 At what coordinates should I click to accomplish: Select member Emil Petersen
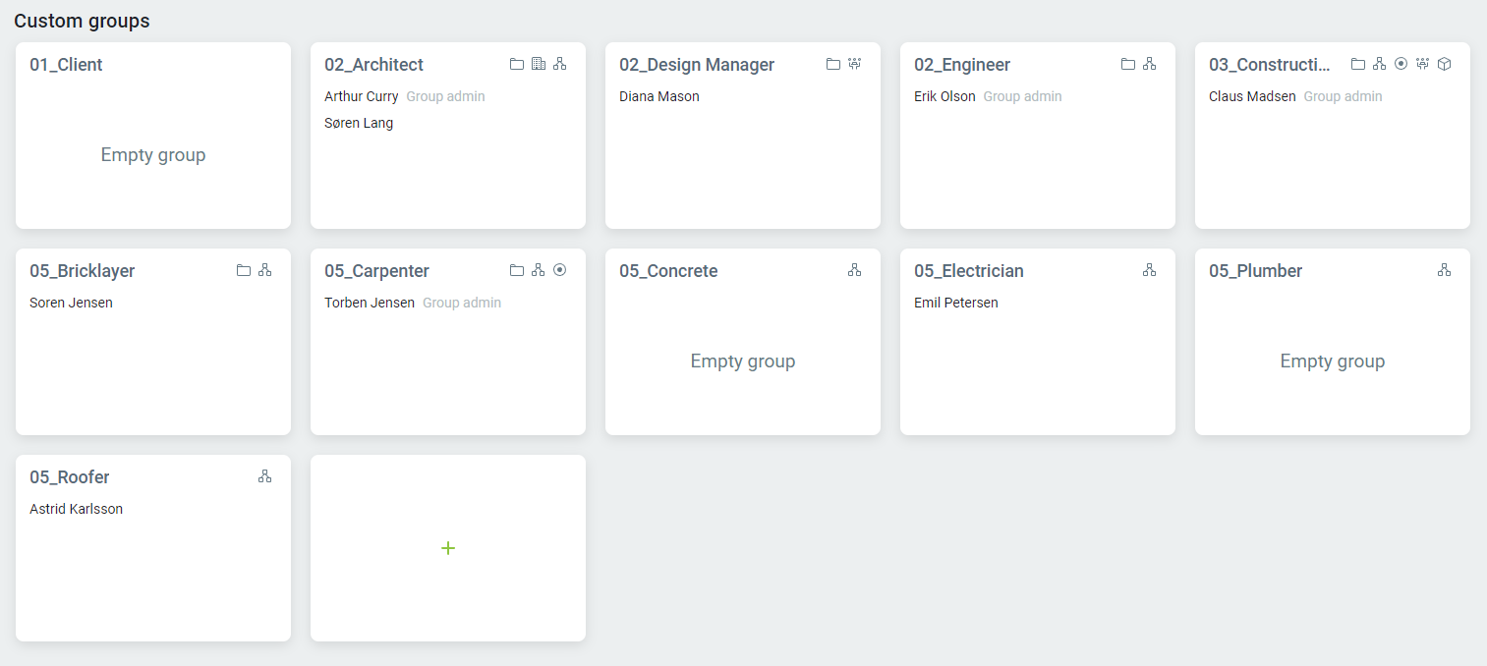point(955,303)
